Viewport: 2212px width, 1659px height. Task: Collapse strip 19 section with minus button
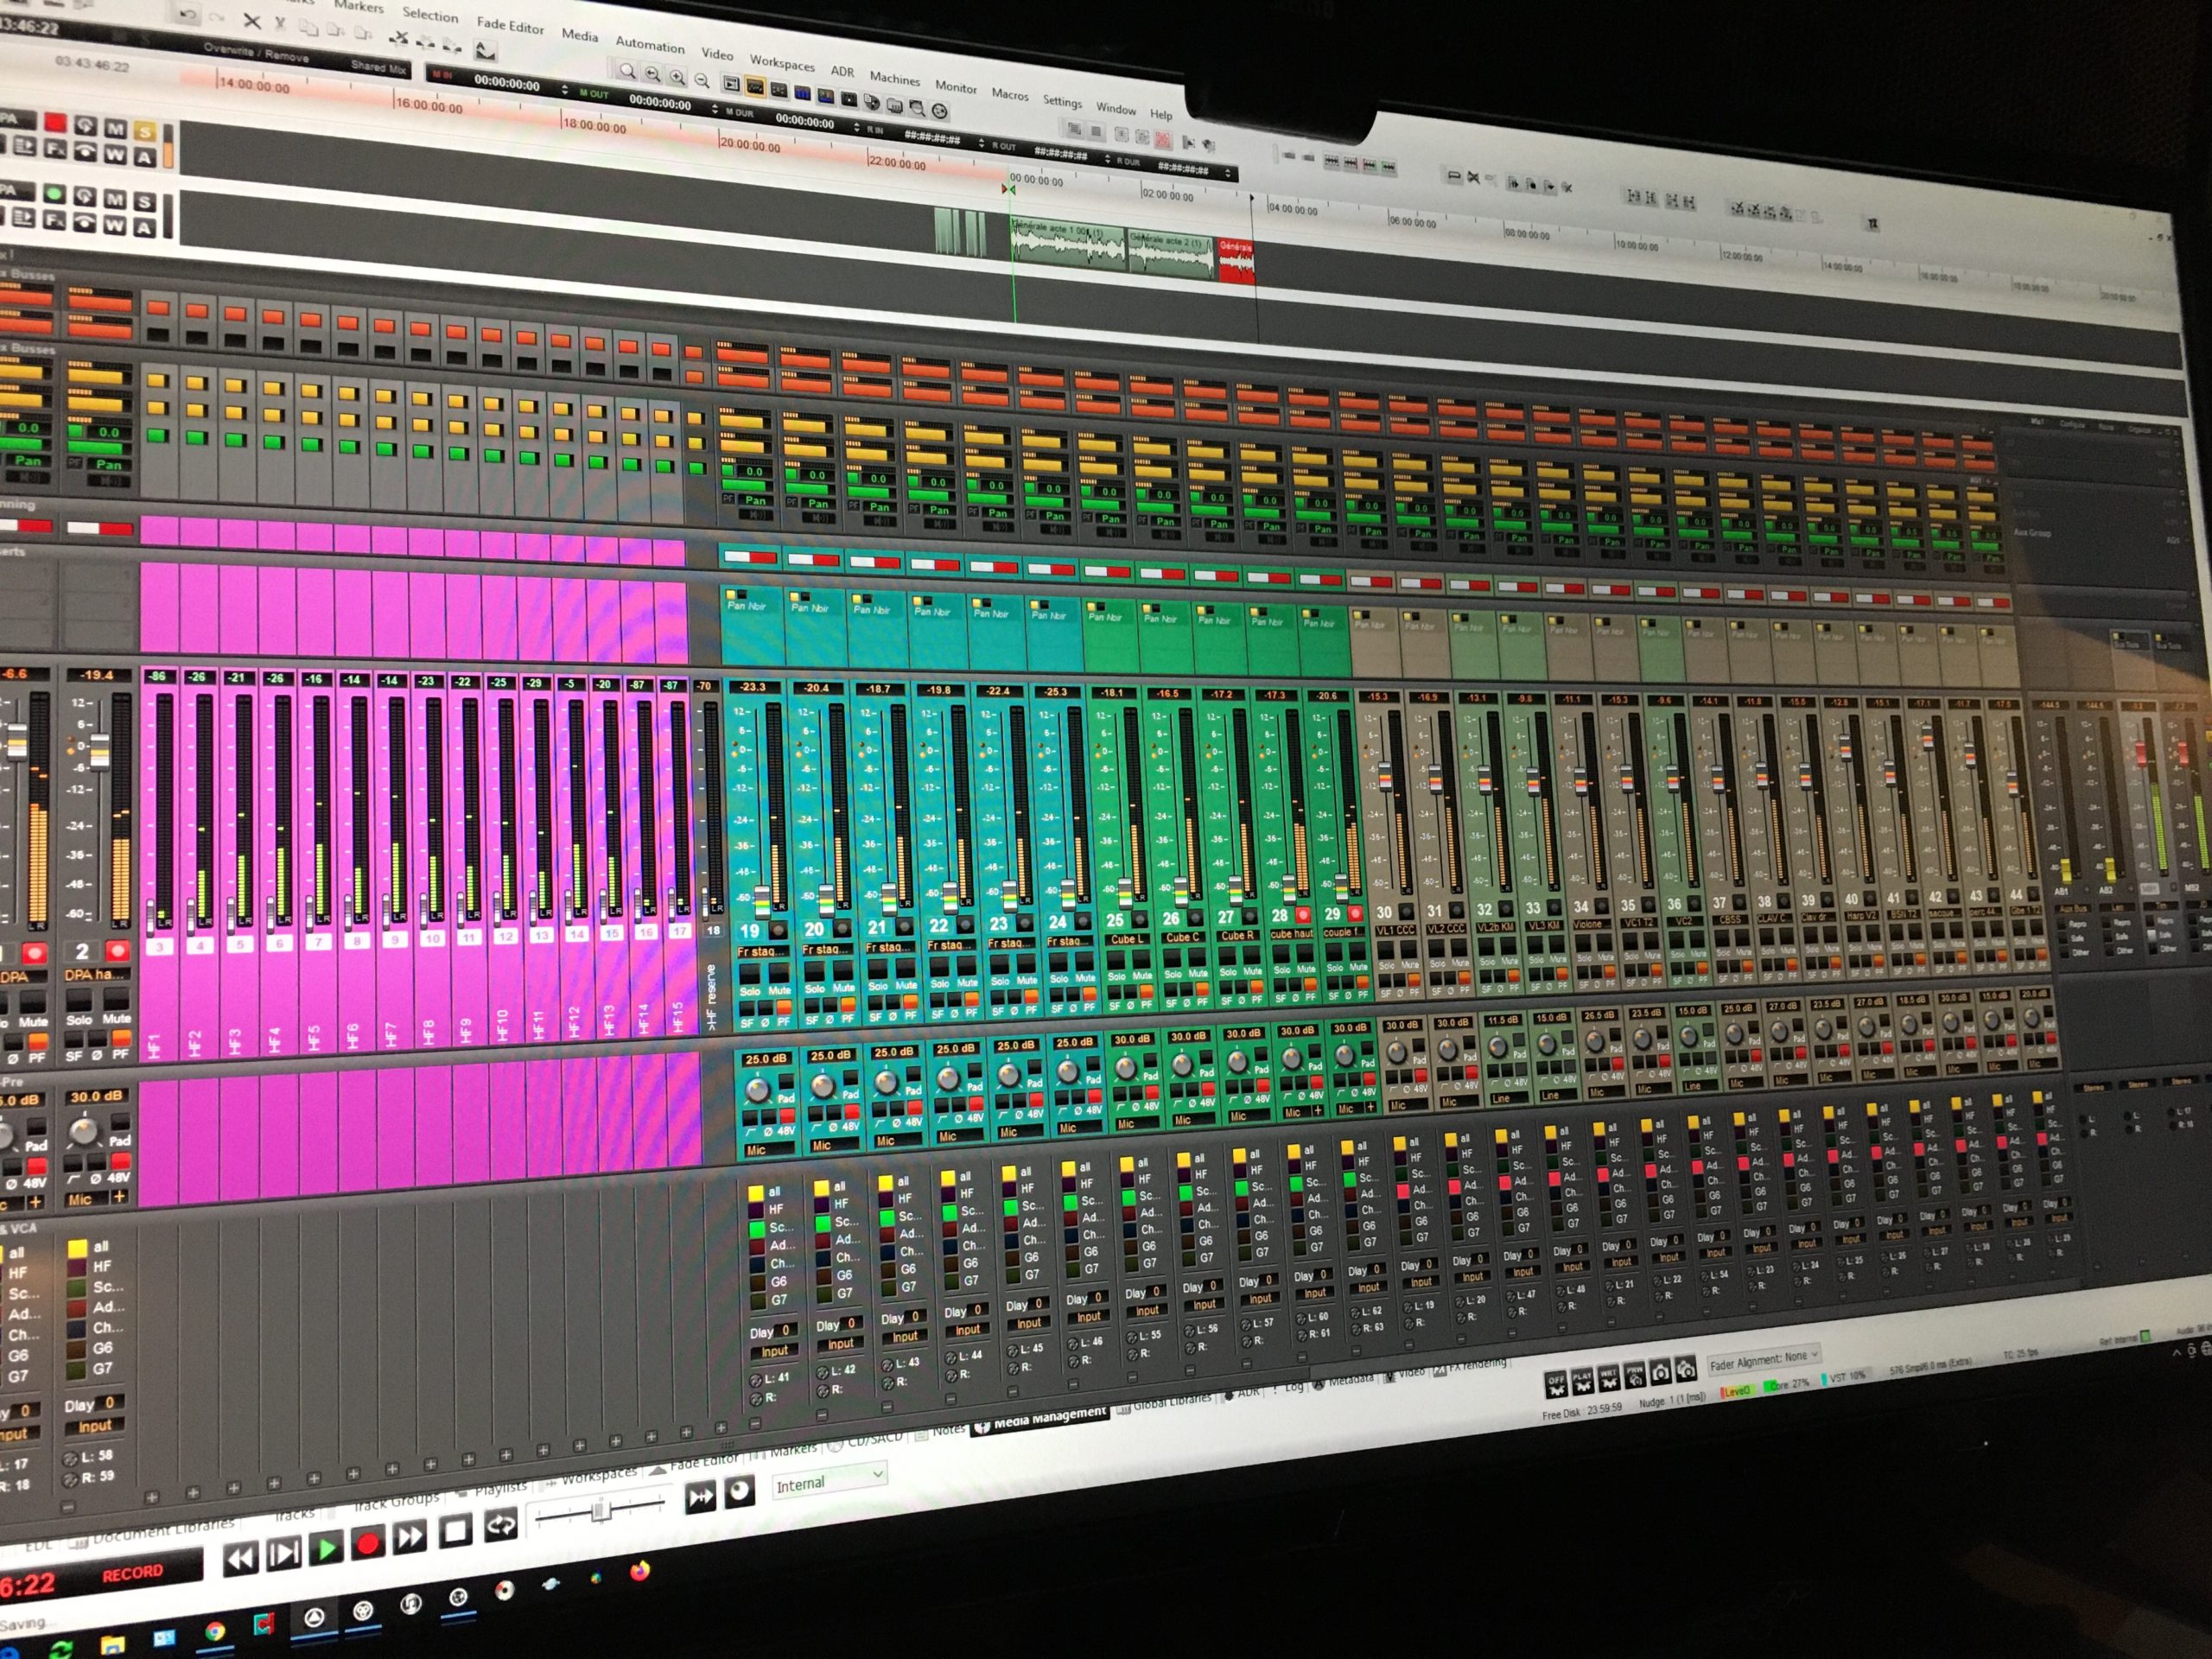coord(757,1423)
